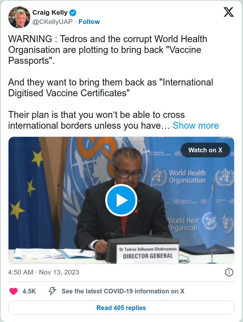Image resolution: width=243 pixels, height=322 pixels.
Task: See the latest COVID-19 information on X
Action: click(123, 291)
